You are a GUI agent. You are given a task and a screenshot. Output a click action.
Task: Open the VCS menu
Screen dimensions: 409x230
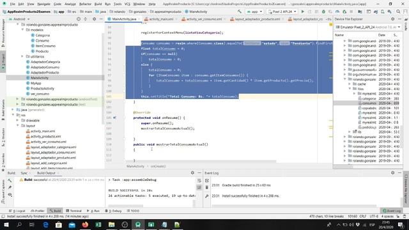pos(127,4)
